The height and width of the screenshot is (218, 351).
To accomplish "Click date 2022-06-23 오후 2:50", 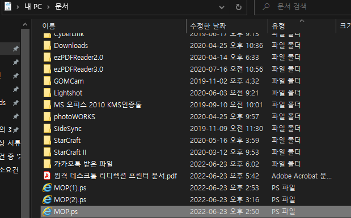I will 225,211.
